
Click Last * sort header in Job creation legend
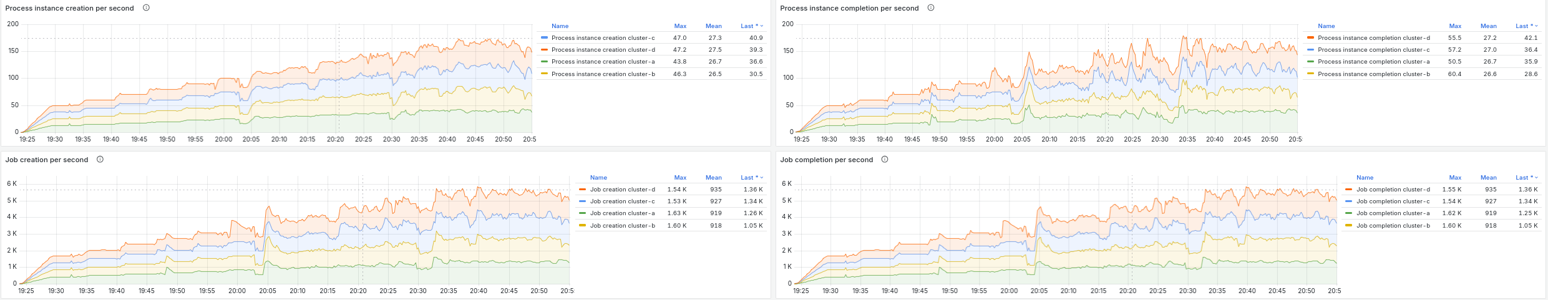point(751,177)
